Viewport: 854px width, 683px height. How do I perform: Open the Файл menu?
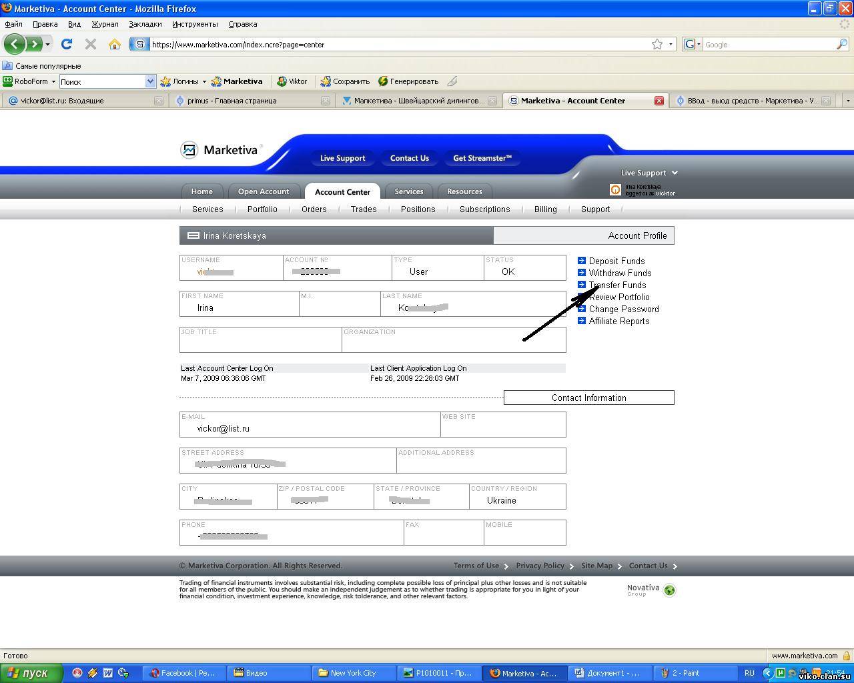(13, 24)
